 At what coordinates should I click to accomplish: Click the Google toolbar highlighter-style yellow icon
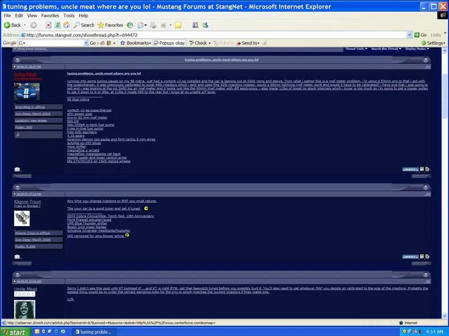point(109,43)
